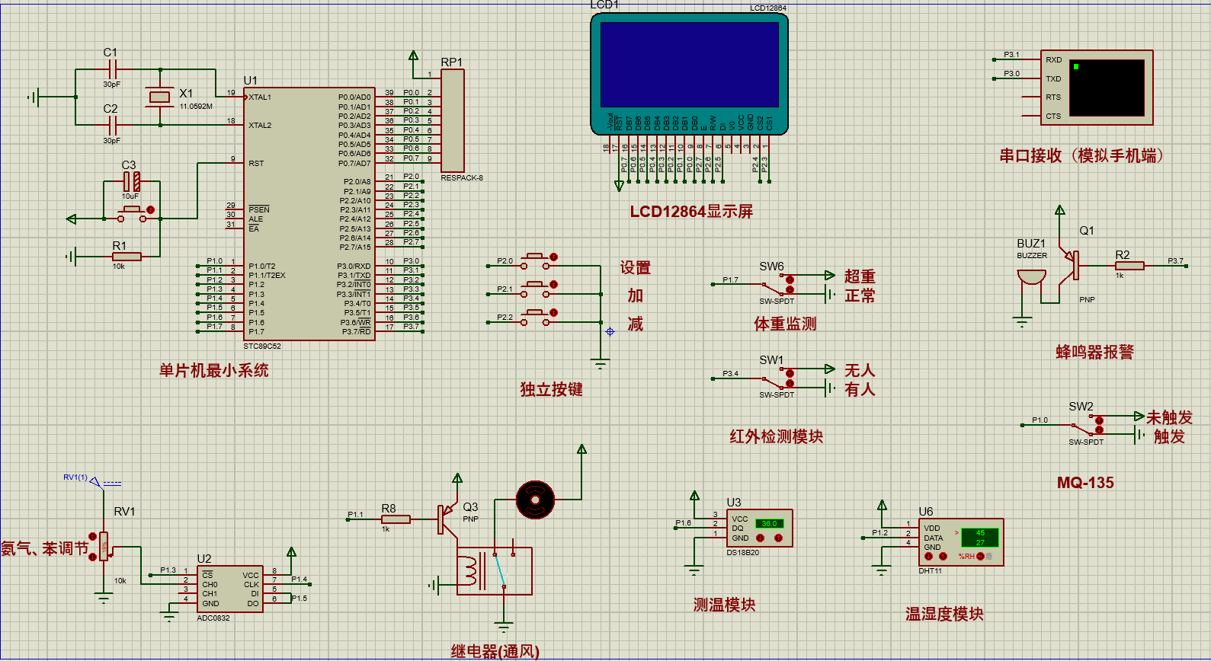Click the '蜂鸣器报警' label

coord(1094,352)
